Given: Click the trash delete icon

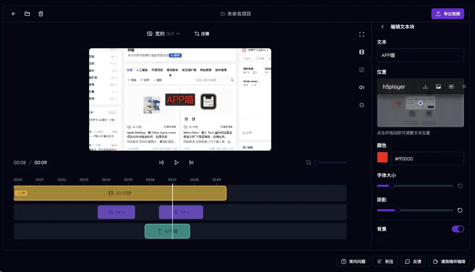Looking at the screenshot, I should click(41, 14).
